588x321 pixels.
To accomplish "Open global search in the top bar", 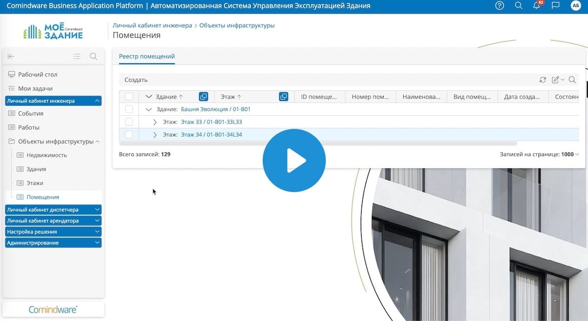I will (519, 6).
